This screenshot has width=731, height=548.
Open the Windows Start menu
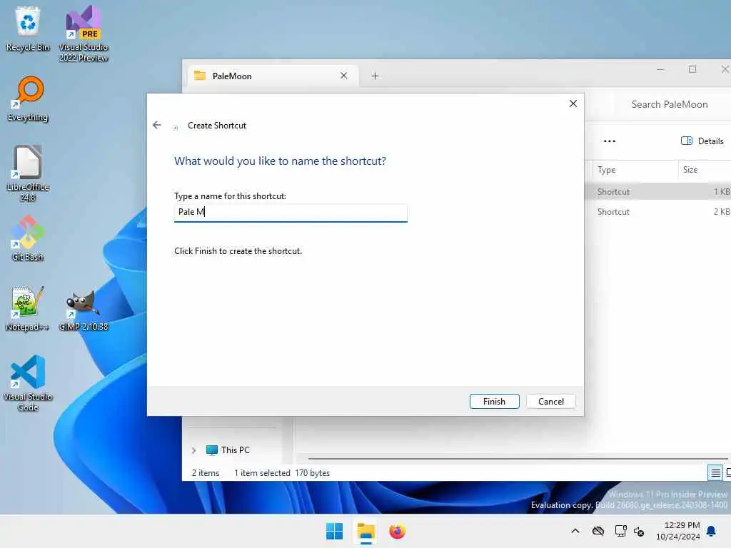[334, 531]
